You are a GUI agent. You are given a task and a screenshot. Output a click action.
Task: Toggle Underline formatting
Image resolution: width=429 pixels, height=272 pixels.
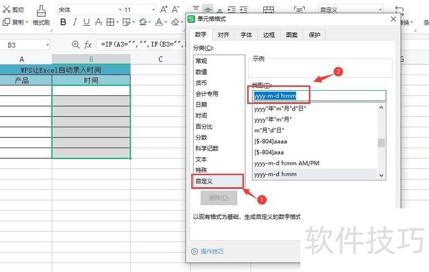[86, 22]
